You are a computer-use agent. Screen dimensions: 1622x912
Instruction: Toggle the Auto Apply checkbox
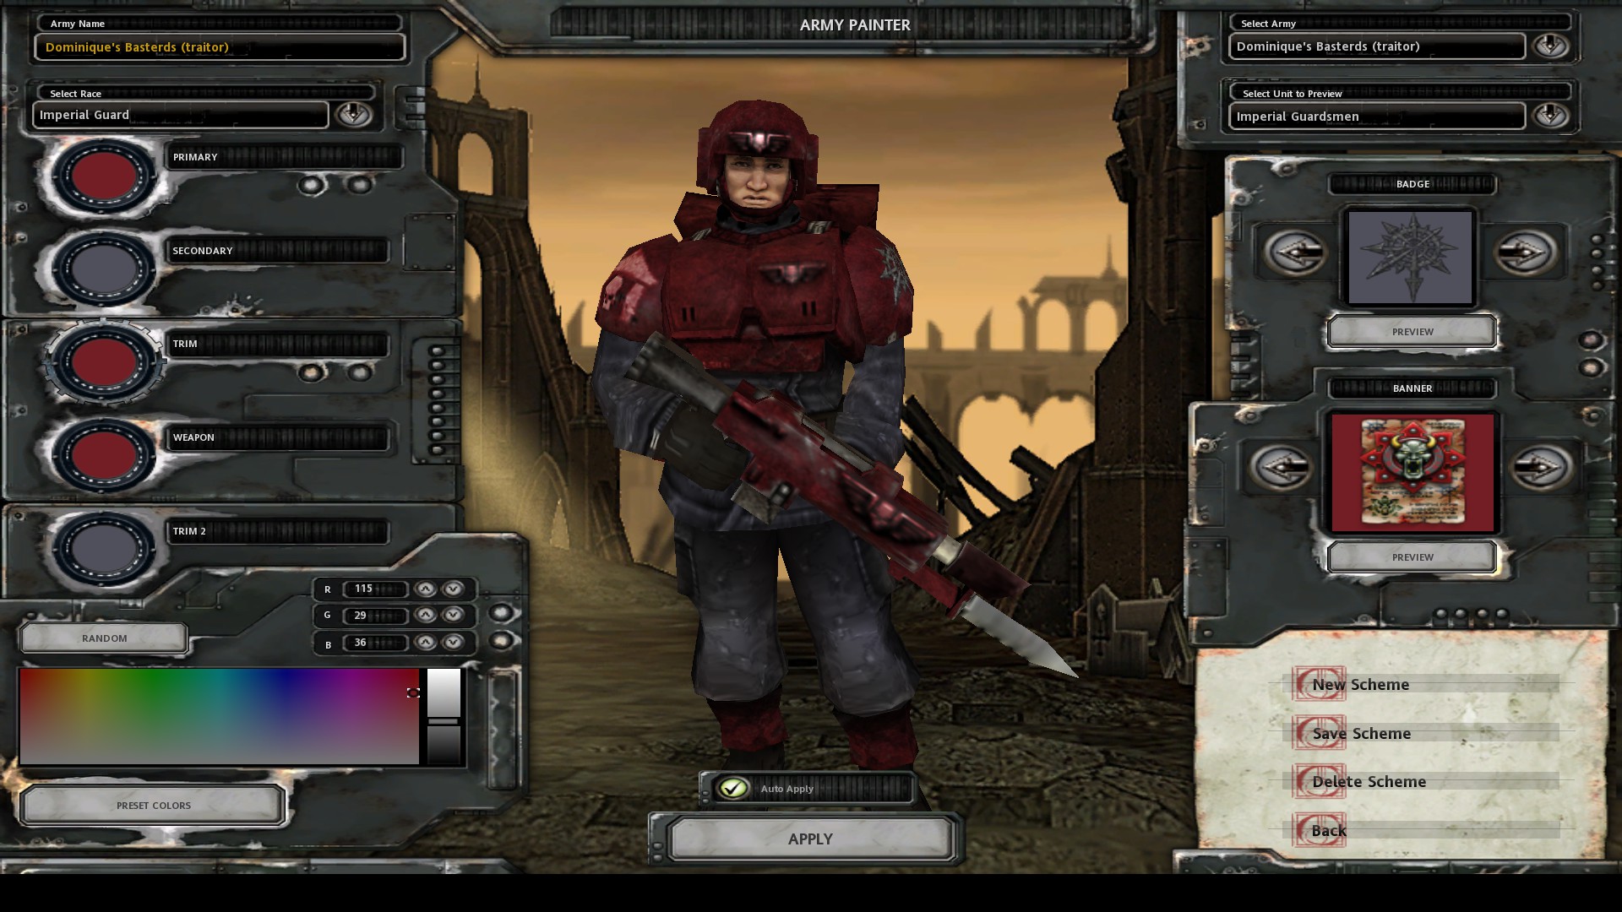(733, 788)
